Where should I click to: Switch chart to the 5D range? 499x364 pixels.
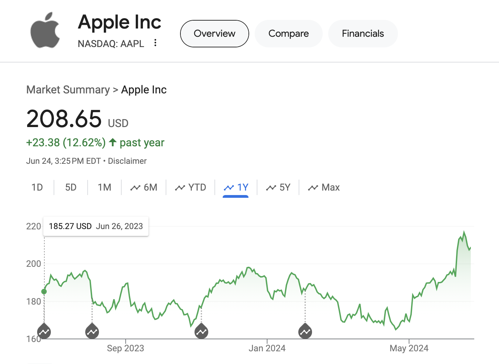click(x=71, y=187)
